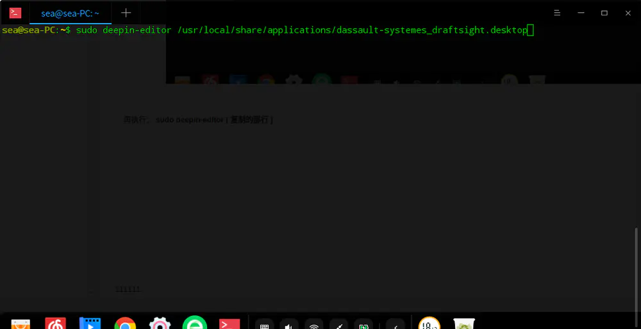The width and height of the screenshot is (641, 329).
Task: Open a new terminal tab with plus button
Action: pos(126,13)
